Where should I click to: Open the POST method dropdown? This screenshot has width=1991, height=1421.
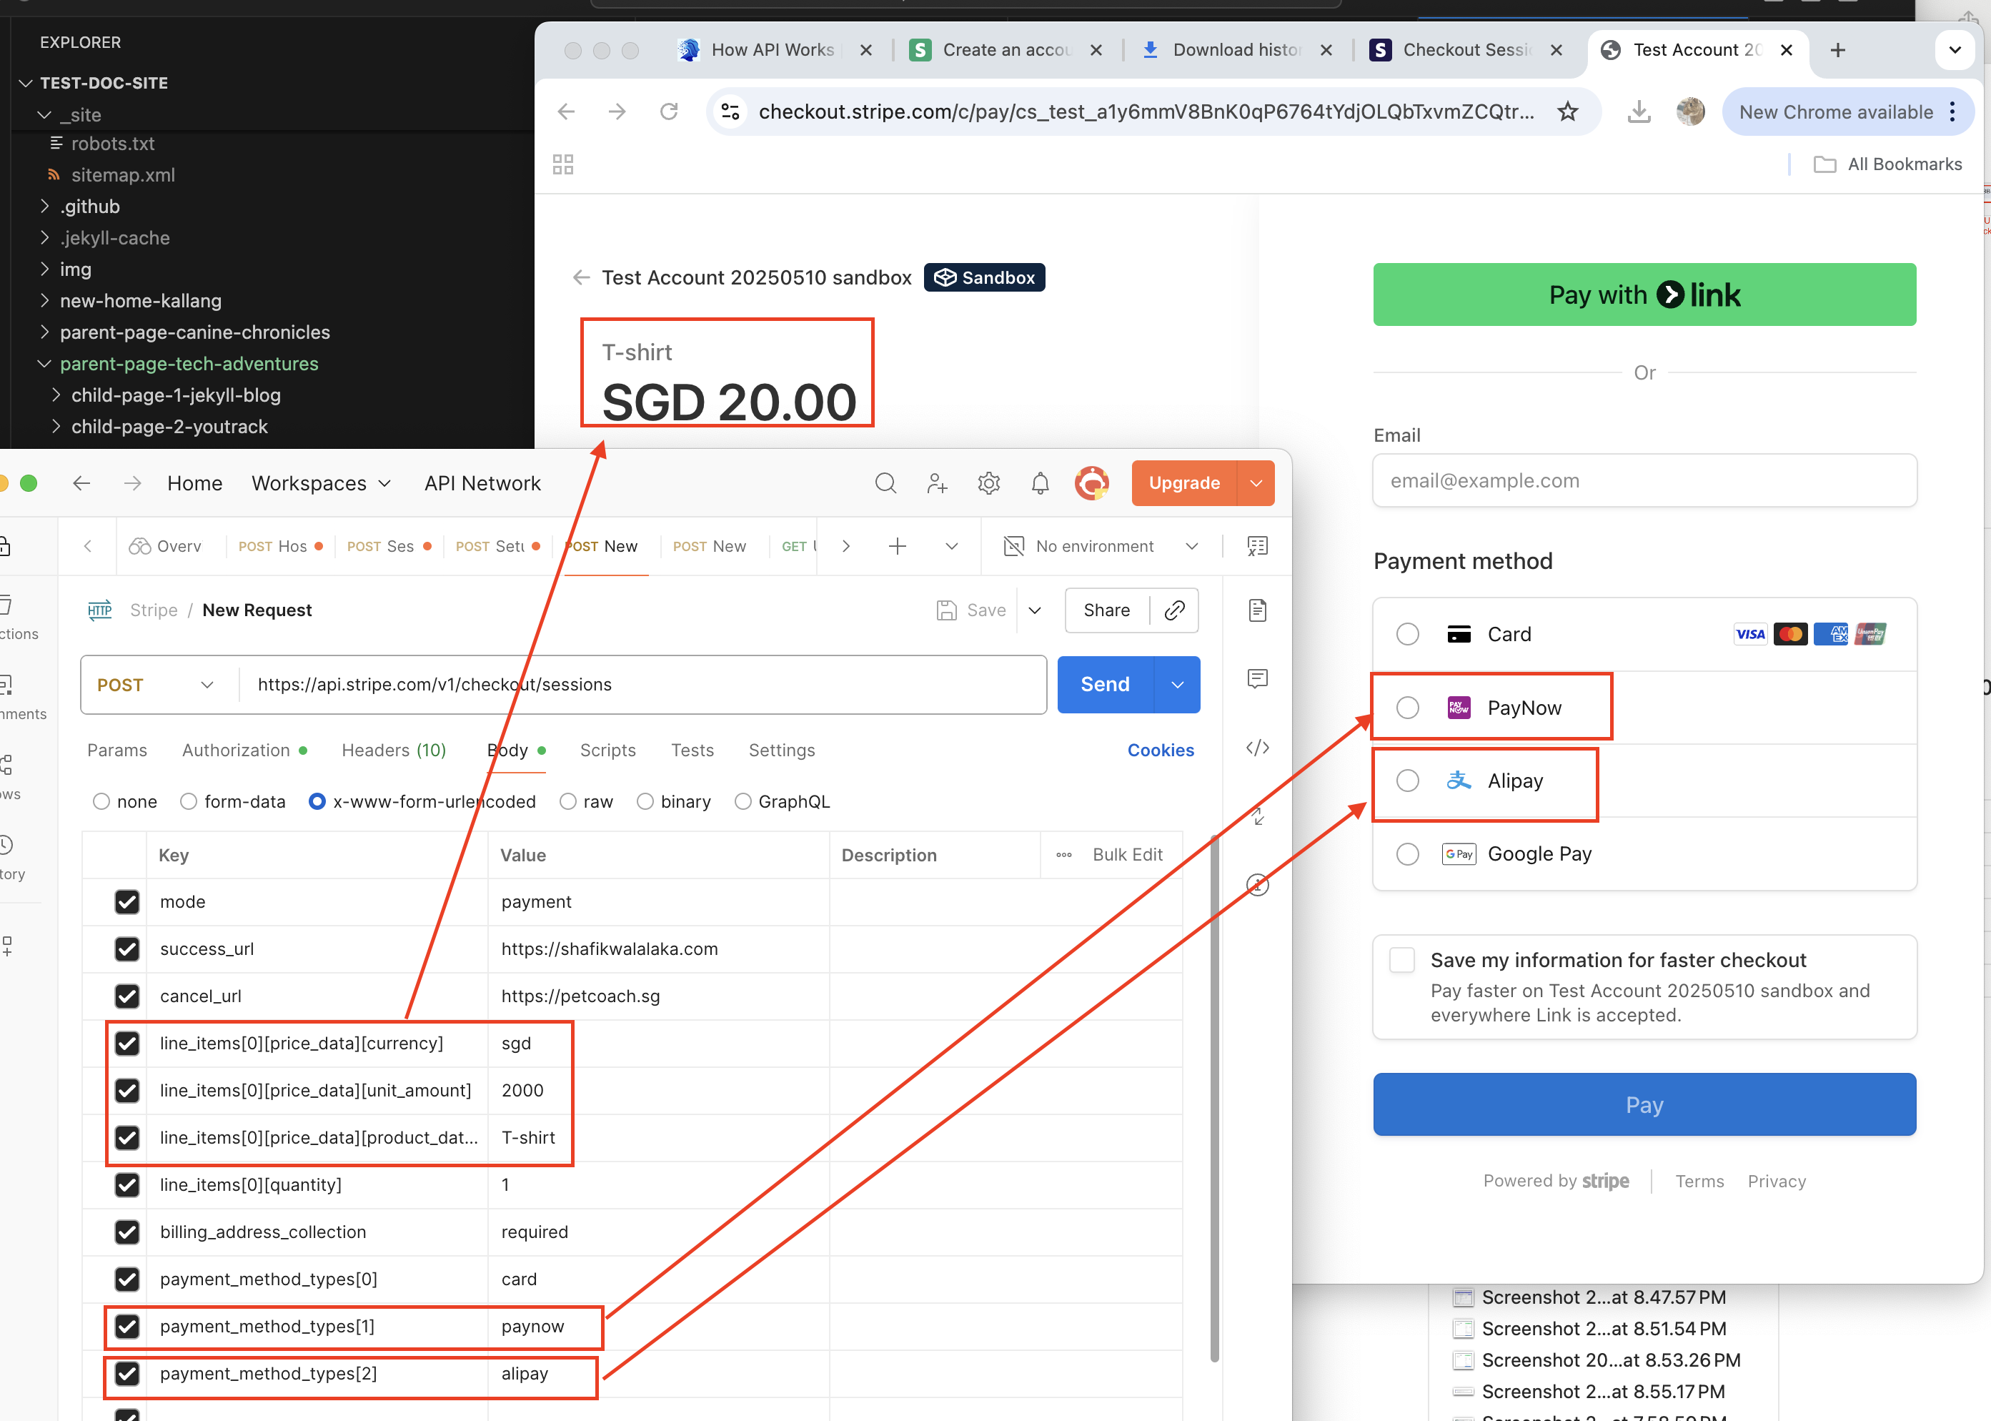tap(156, 684)
